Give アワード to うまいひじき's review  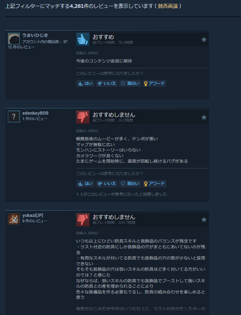(x=154, y=83)
